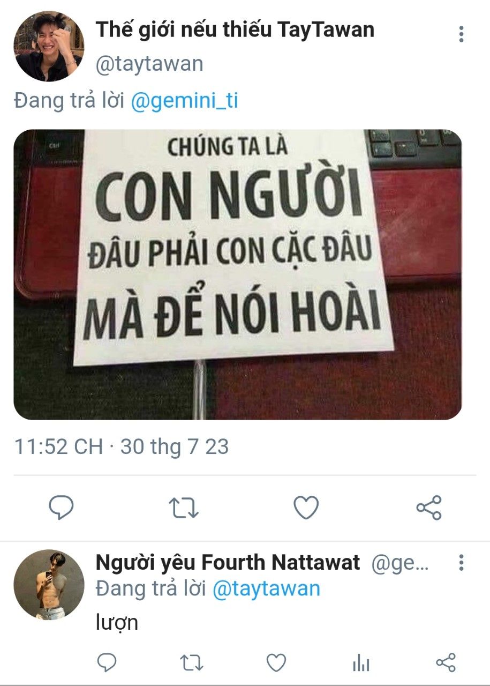Like the lượn reply tweet
The image size is (490, 686).
276,663
